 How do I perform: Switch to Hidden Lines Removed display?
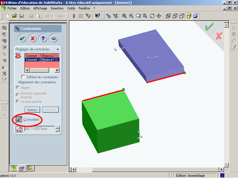click(x=182, y=16)
